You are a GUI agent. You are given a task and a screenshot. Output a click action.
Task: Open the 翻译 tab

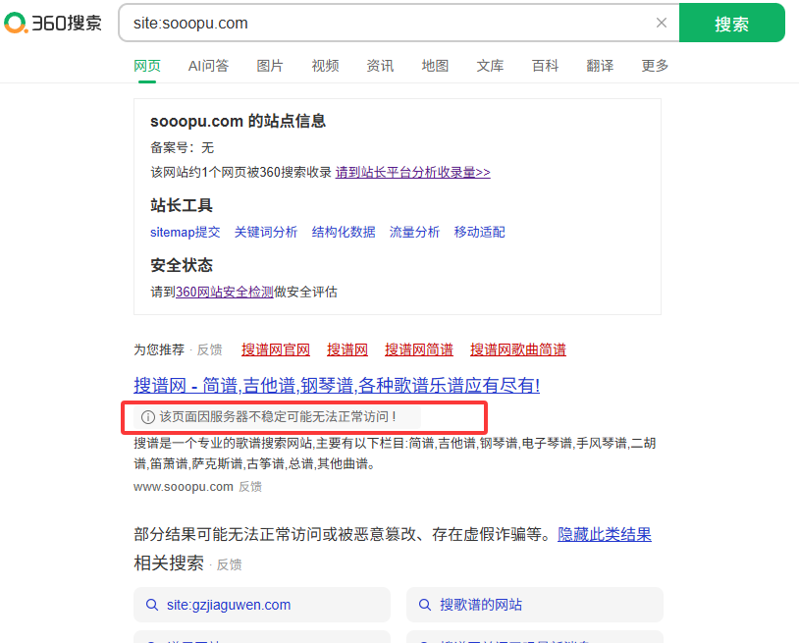(x=600, y=66)
